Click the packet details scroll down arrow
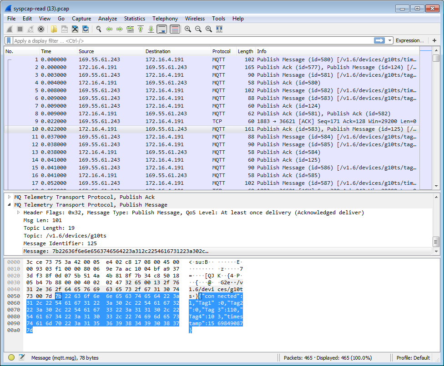Screen dimensions: 444x366 (436, 251)
